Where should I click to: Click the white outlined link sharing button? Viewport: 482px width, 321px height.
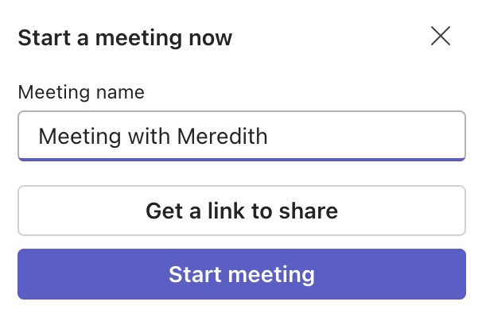coord(241,211)
